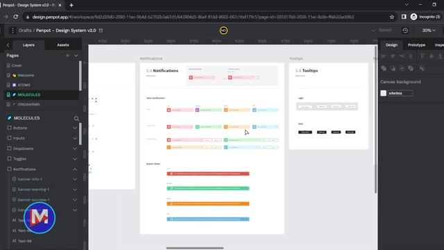Expand the banner-info-1 component
Screen dimensions: 444x250
coord(75,179)
